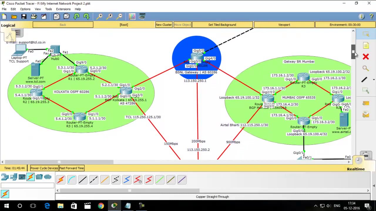
Task: Open the File menu
Action: [4, 9]
